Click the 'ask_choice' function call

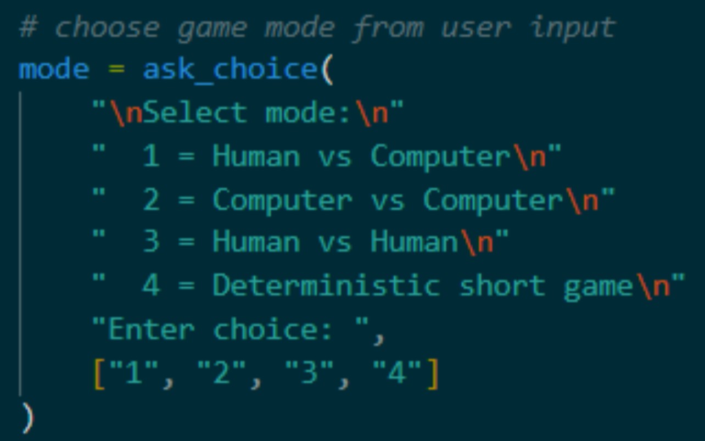[230, 70]
